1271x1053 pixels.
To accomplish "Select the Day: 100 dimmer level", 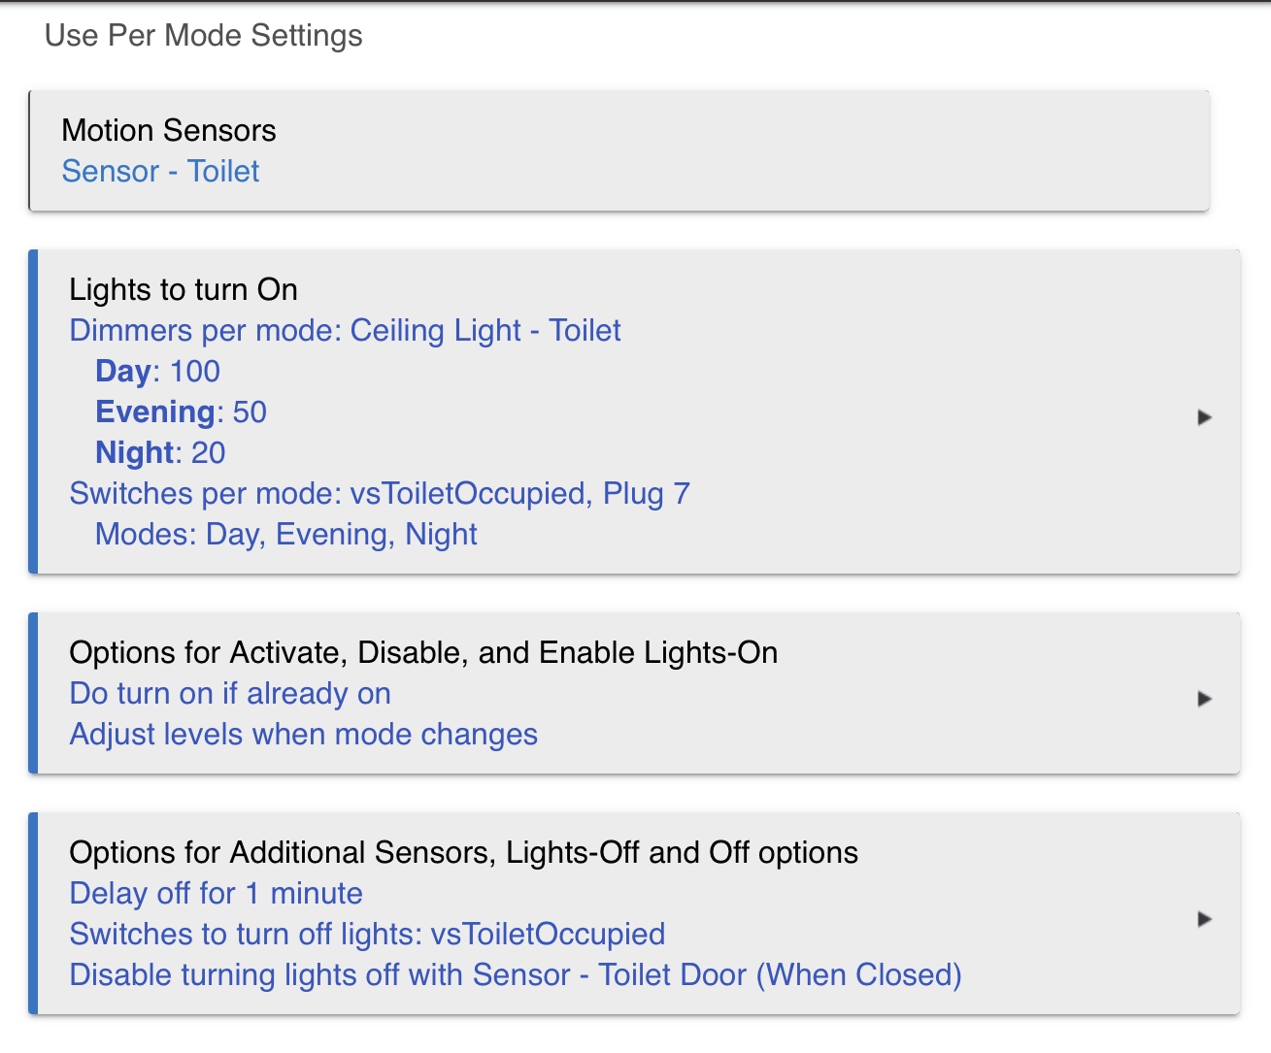I will [157, 371].
